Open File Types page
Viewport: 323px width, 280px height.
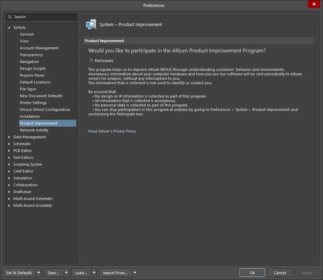click(x=28, y=89)
